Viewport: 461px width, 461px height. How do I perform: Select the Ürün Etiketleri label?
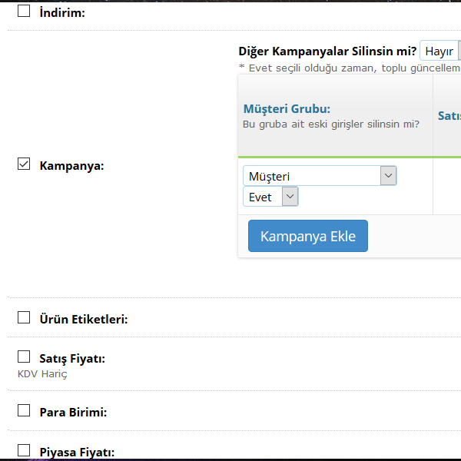pos(83,319)
